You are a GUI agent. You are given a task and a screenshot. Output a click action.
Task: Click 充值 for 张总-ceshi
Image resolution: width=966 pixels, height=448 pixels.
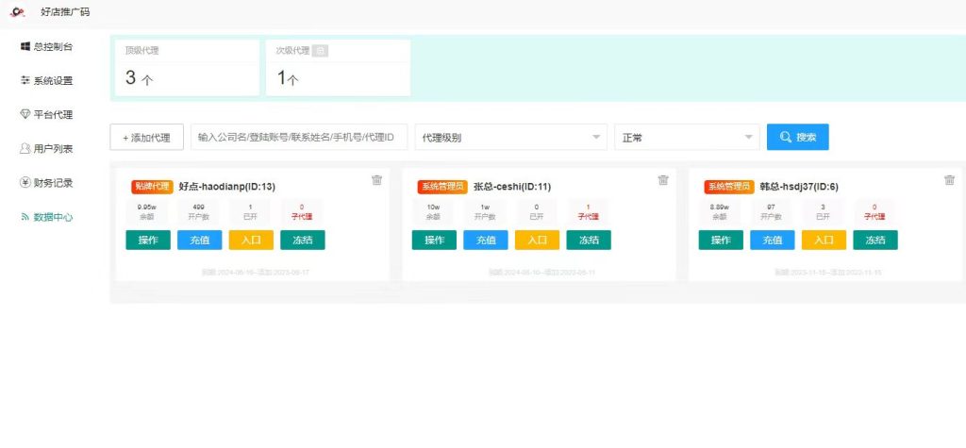(x=486, y=241)
